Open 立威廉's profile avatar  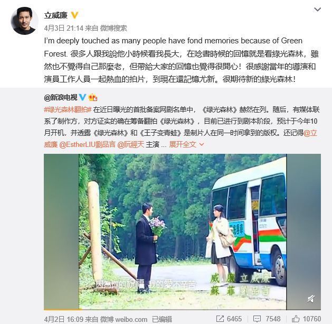[x=24, y=21]
